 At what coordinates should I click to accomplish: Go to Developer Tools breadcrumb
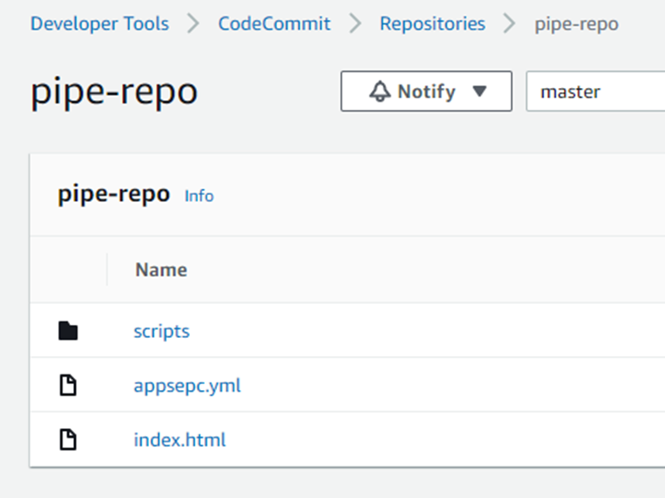(x=99, y=24)
